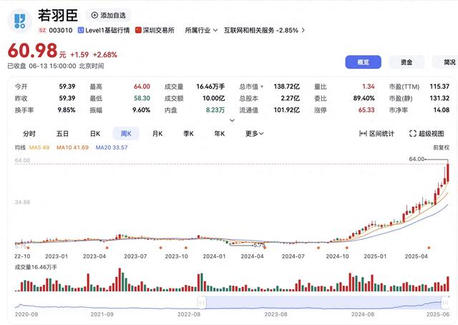Click the SZ market tag
458x325 pixels.
click(42, 30)
